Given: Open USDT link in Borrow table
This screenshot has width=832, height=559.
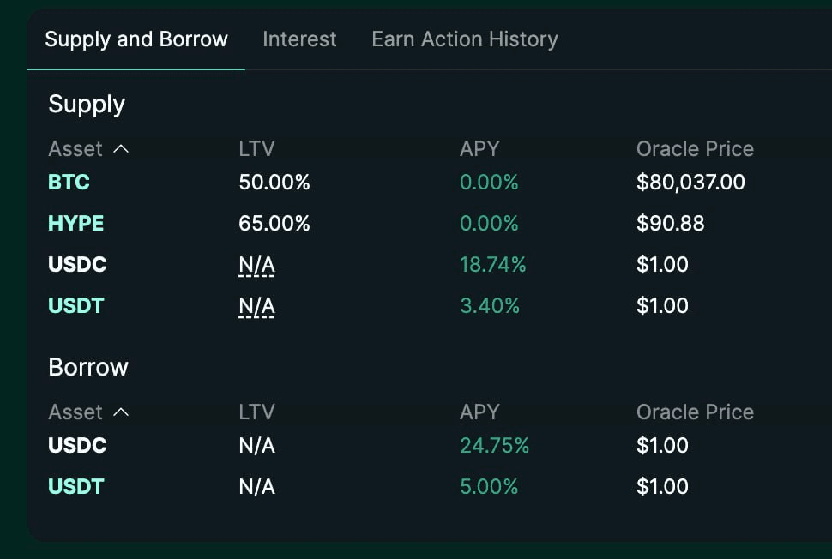Looking at the screenshot, I should coord(75,486).
